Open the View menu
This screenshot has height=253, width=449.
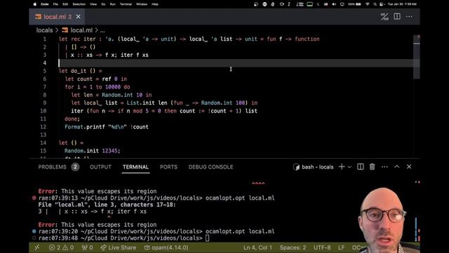pos(93,4)
